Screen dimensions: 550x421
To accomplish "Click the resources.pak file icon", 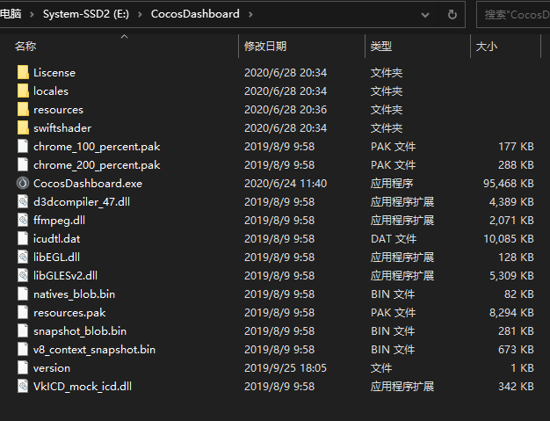I will pyautogui.click(x=23, y=313).
